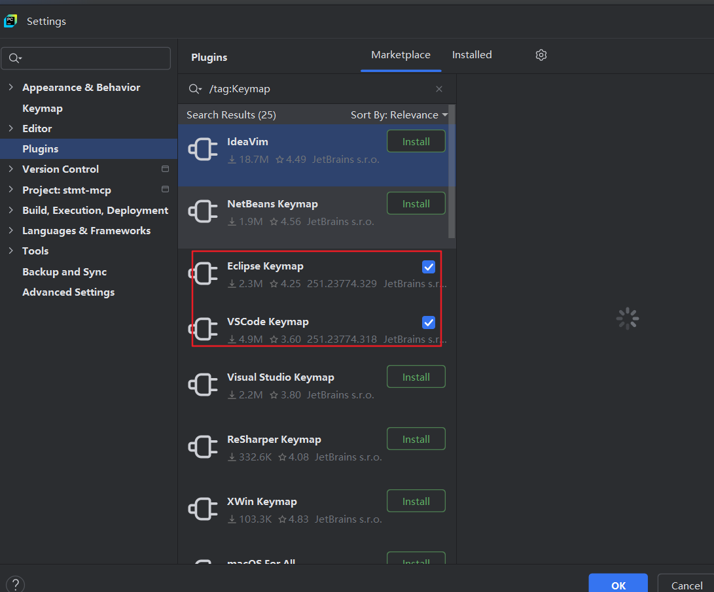
Task: Select the Eclipse Keymap plugin title
Action: tap(265, 266)
